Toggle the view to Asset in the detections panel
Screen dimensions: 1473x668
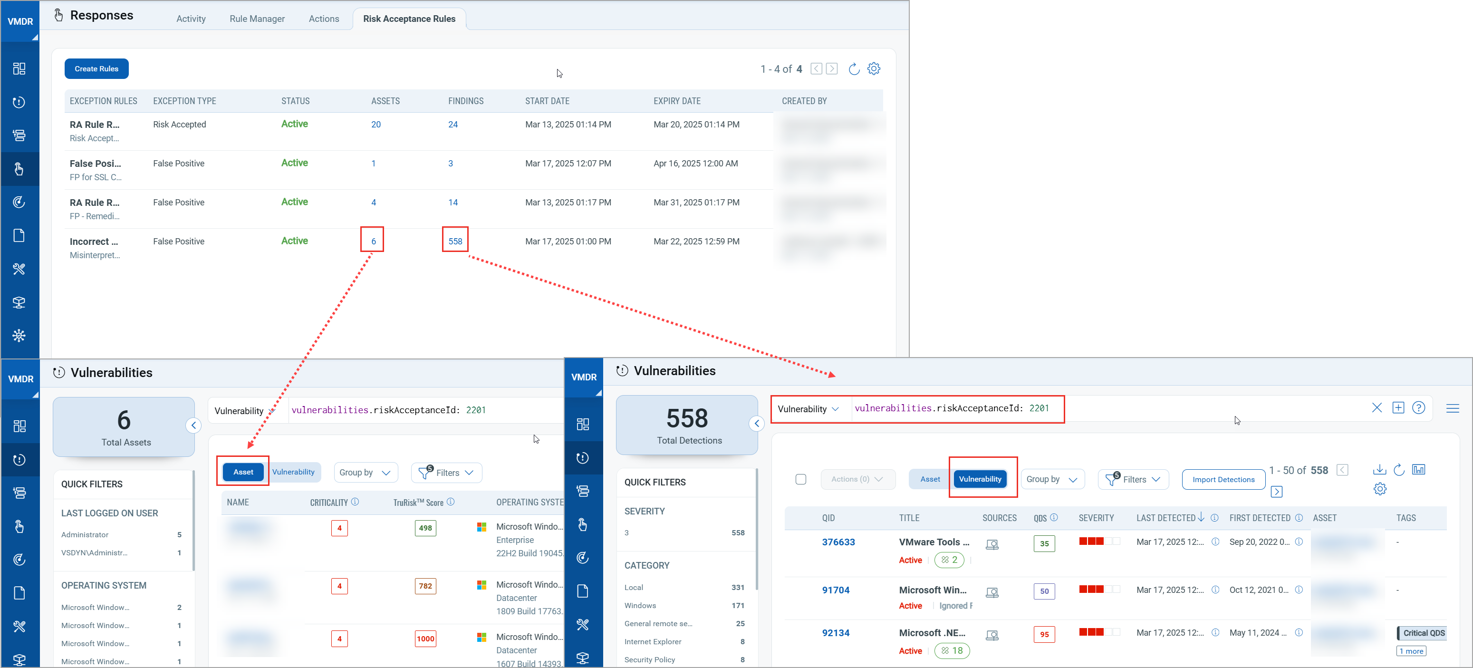[x=929, y=479]
